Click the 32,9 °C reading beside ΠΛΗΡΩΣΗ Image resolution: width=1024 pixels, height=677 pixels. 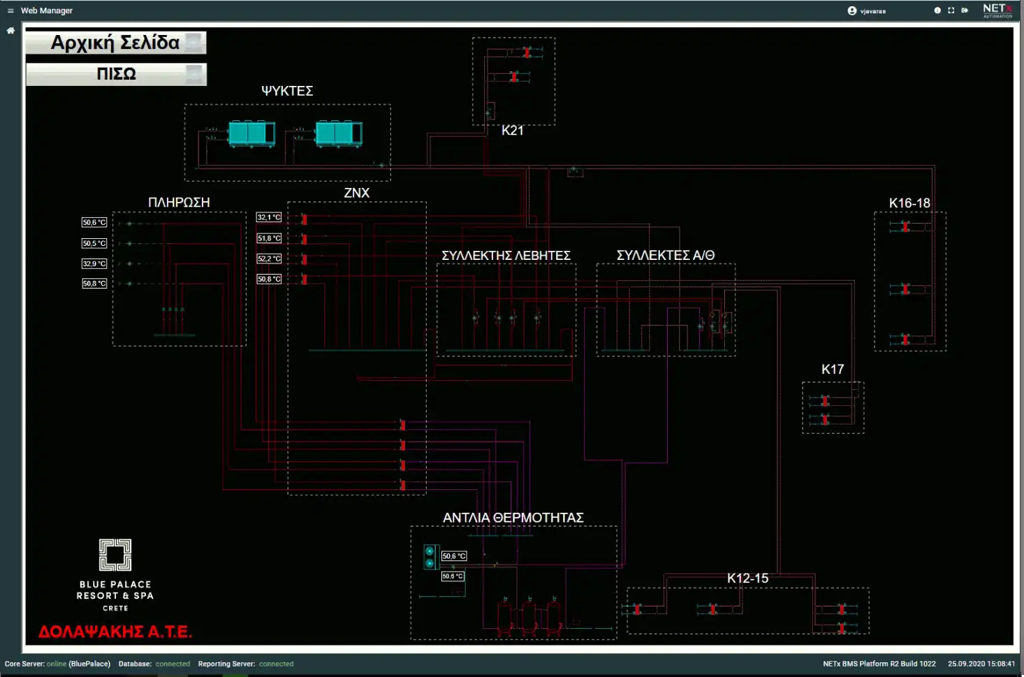pyautogui.click(x=94, y=263)
